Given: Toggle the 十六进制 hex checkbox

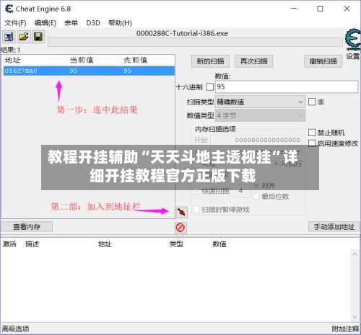Looking at the screenshot, I should click(x=210, y=86).
